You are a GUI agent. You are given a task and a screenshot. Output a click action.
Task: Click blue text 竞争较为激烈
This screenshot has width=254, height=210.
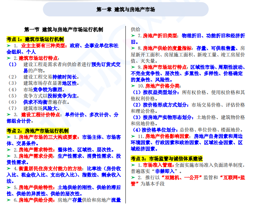tap(47, 90)
